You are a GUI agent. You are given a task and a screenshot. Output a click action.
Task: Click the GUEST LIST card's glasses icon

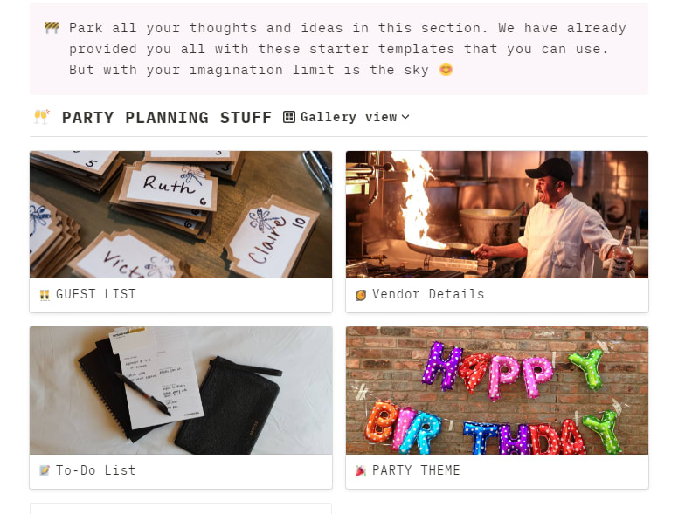(45, 295)
